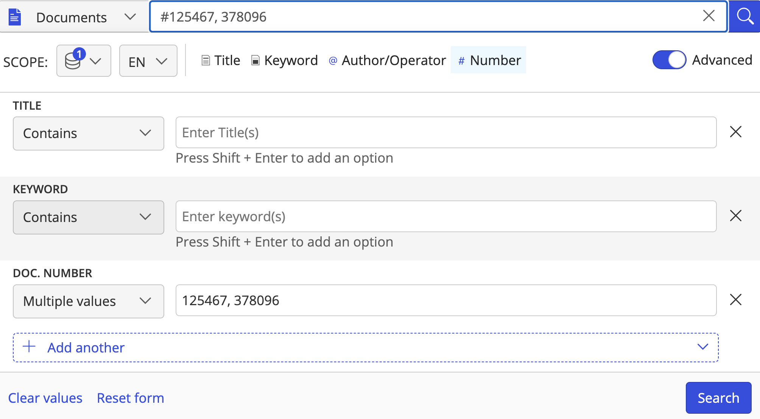Disable the Advanced toggle switch
Image resolution: width=760 pixels, height=419 pixels.
669,60
